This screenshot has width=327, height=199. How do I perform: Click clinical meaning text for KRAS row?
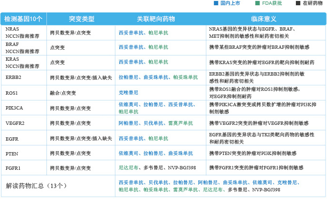point(261,62)
